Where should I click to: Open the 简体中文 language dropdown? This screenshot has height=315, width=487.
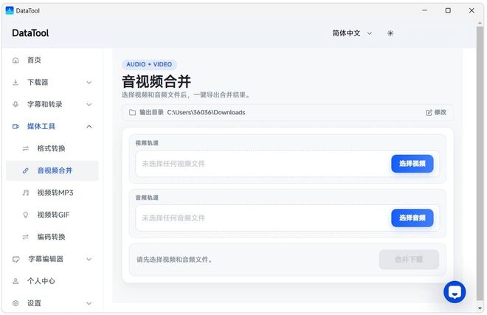click(352, 33)
